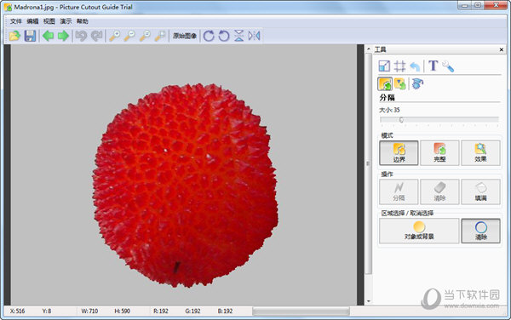Click the fourth magnifier zoom-to-fit icon
511x320 pixels.
pos(160,36)
